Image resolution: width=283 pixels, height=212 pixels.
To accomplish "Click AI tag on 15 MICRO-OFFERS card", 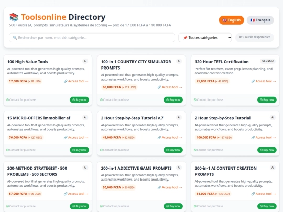I will [x=85, y=118].
